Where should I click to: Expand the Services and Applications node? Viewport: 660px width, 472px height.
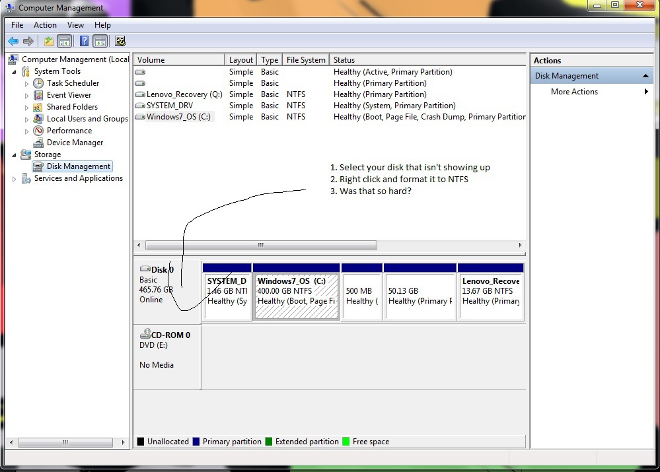[15, 179]
